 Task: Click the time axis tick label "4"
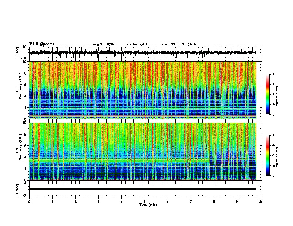coord(122,202)
